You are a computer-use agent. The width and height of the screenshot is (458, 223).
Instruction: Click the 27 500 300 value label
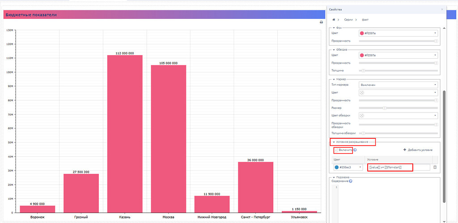pos(81,172)
